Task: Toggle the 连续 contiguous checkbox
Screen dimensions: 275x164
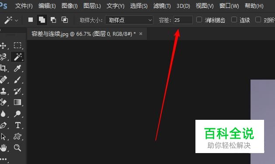Action: (234, 20)
